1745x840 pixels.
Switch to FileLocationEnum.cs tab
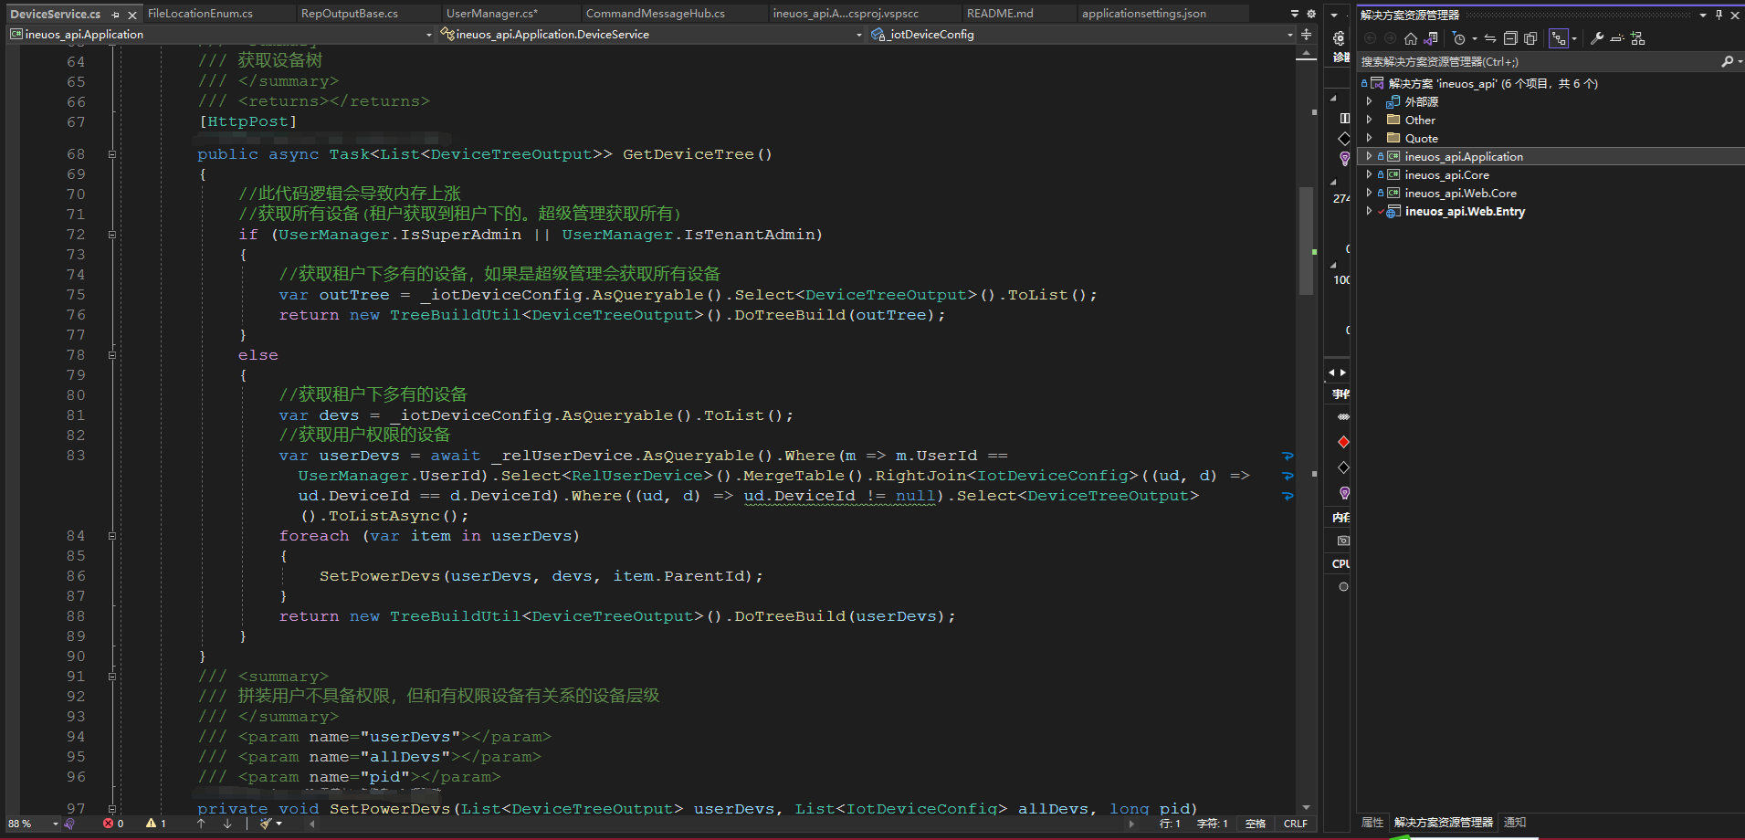(x=200, y=14)
